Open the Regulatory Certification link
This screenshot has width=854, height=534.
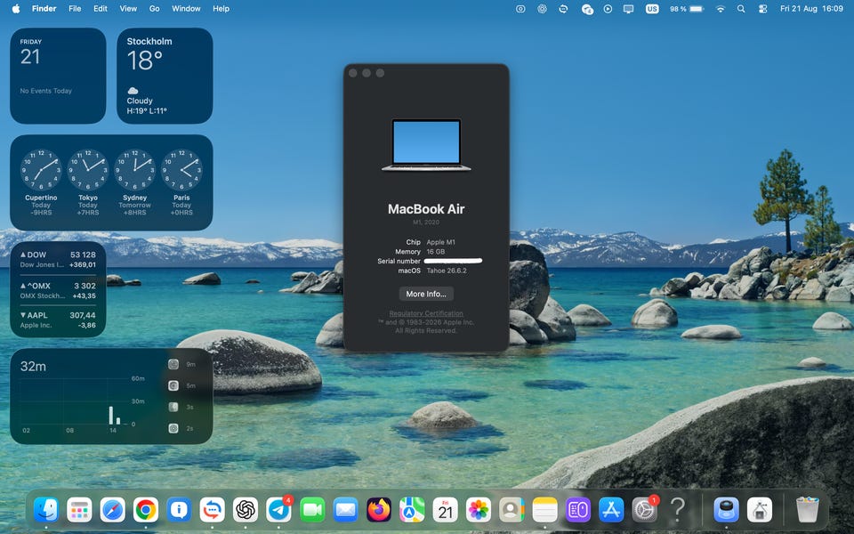tap(426, 313)
